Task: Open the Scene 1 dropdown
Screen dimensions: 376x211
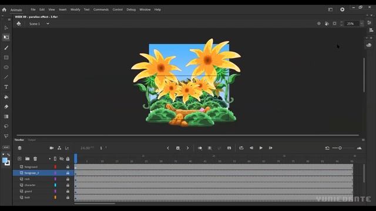Action: pos(48,23)
